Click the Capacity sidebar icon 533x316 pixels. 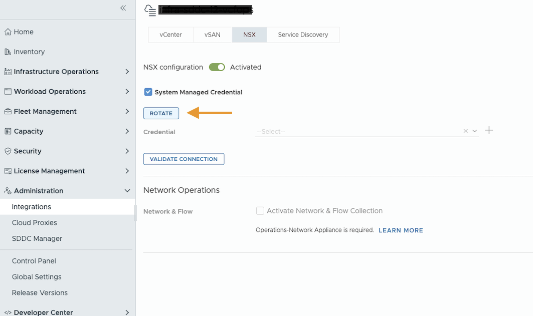[x=8, y=131]
